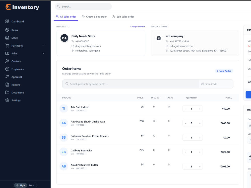Click the tax 14 for Tata Salt
251x188 pixels.
[169, 107]
